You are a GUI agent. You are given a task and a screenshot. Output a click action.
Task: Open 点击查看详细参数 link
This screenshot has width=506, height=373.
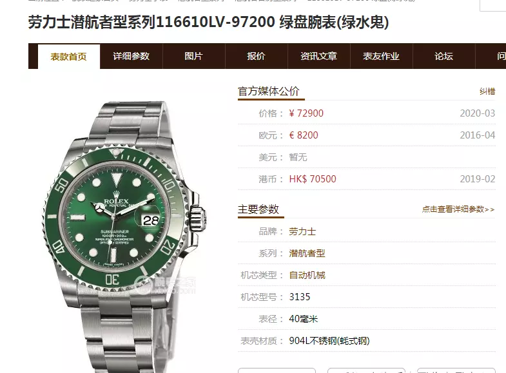[458, 209]
